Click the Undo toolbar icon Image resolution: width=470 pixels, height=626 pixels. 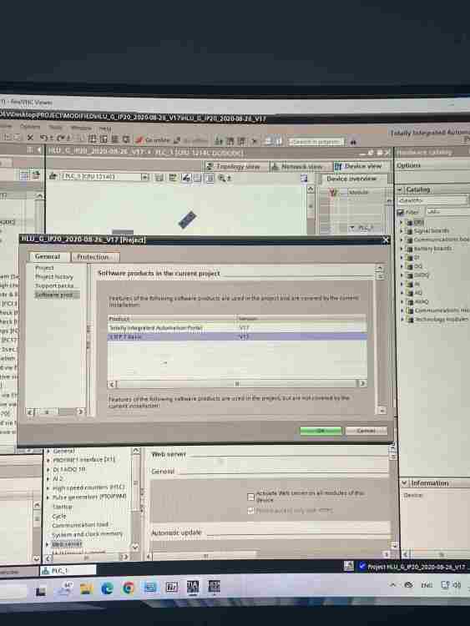click(x=43, y=138)
